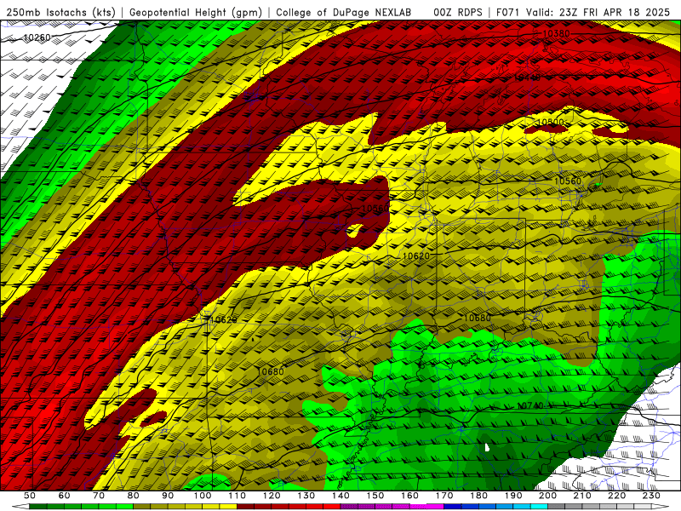Click the 100 kts color bar label
The height and width of the screenshot is (511, 681).
[x=203, y=496]
